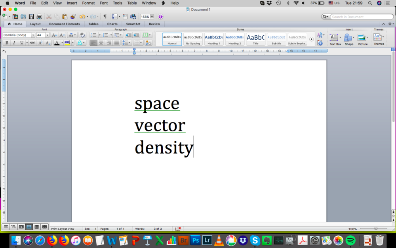Image resolution: width=396 pixels, height=248 pixels.
Task: Click the Print icon in toolbar
Action: [39, 17]
